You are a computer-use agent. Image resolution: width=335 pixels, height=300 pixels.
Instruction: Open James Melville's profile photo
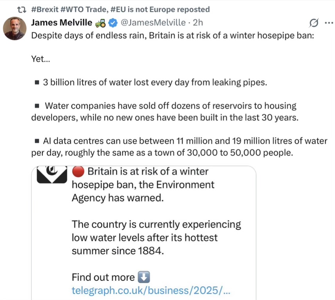15,28
